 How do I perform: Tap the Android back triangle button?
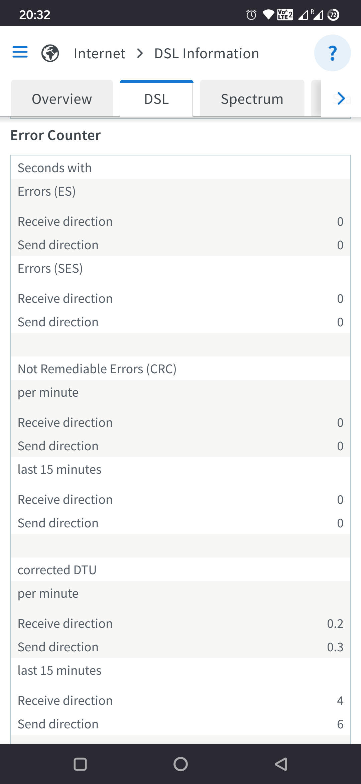[281, 764]
